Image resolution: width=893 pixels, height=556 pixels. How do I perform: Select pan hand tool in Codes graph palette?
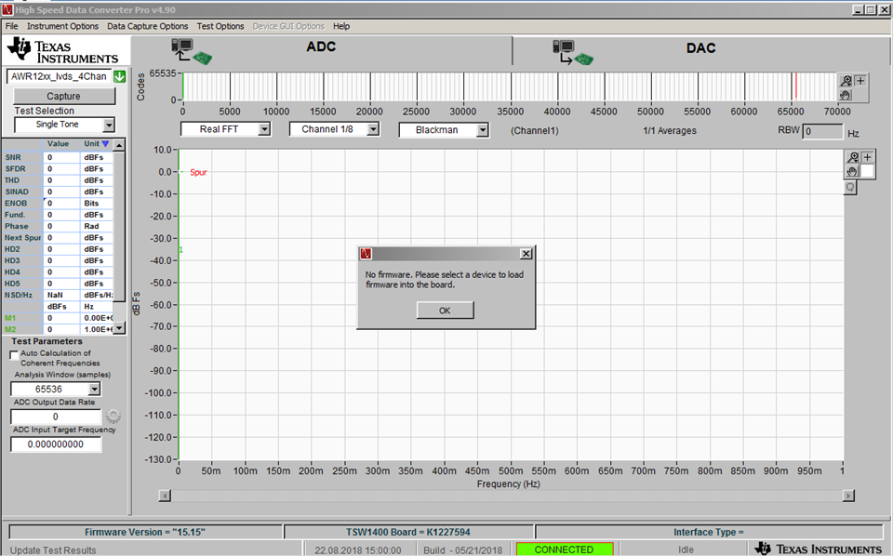846,95
